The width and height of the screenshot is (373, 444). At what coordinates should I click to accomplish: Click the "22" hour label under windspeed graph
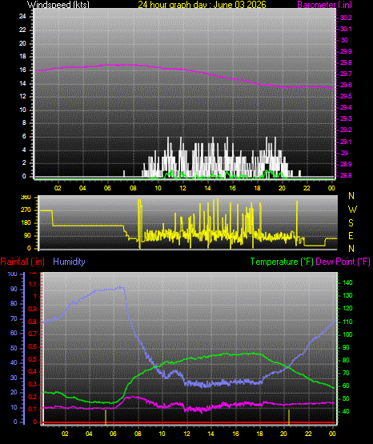click(307, 188)
